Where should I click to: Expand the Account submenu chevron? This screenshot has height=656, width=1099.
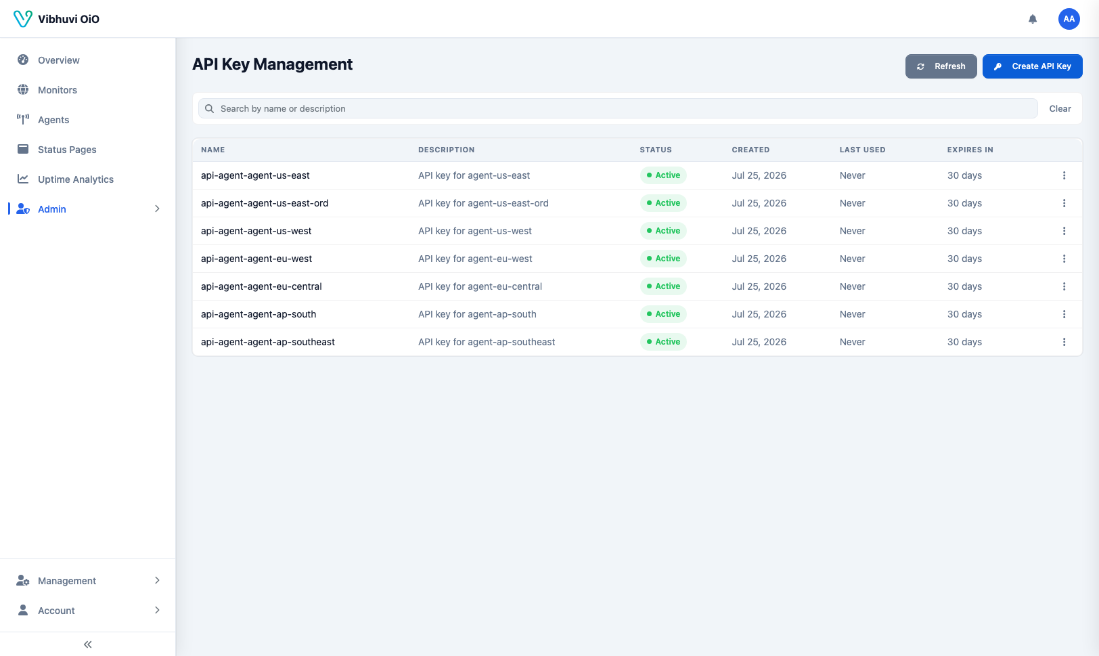[157, 610]
